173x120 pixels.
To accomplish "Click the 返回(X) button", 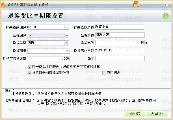I will pos(157,114).
